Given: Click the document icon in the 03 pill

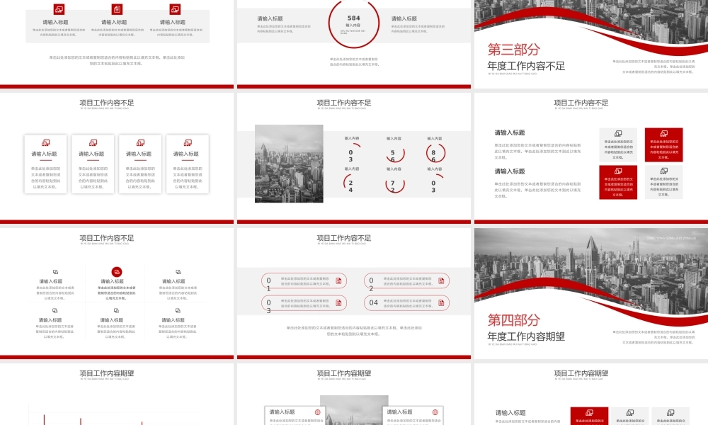Looking at the screenshot, I should coord(338,302).
